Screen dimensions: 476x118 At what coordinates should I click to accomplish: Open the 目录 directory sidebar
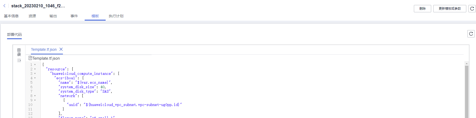19,52
